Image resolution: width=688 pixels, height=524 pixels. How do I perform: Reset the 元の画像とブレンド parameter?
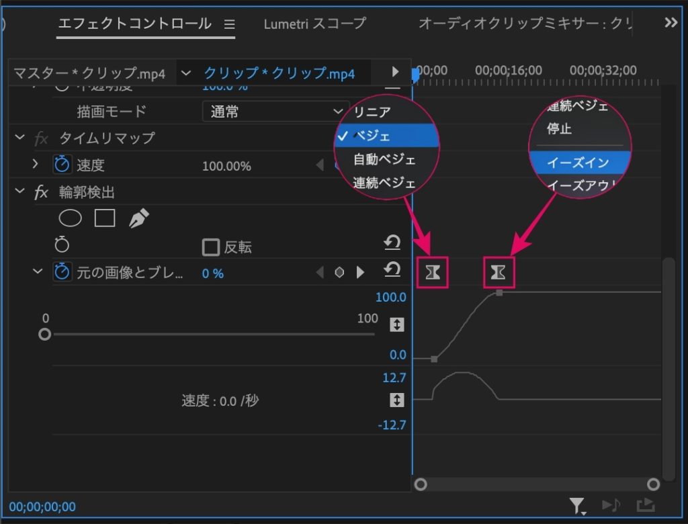coord(392,269)
